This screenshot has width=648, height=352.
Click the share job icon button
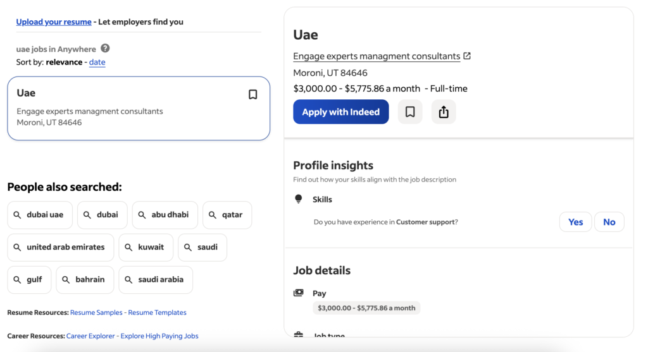click(x=444, y=112)
